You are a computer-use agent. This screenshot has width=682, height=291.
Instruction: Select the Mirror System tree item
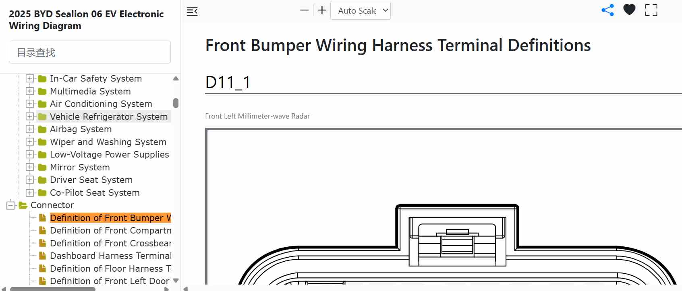point(80,167)
